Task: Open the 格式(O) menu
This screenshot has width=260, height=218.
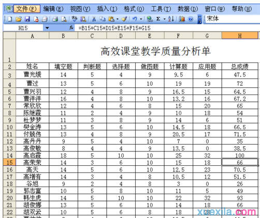Action: [134, 9]
